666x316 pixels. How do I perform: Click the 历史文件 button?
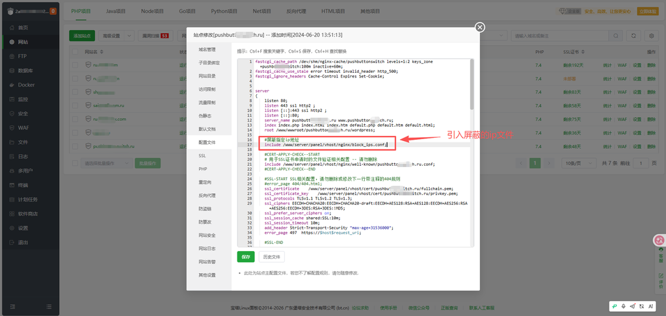[272, 257]
